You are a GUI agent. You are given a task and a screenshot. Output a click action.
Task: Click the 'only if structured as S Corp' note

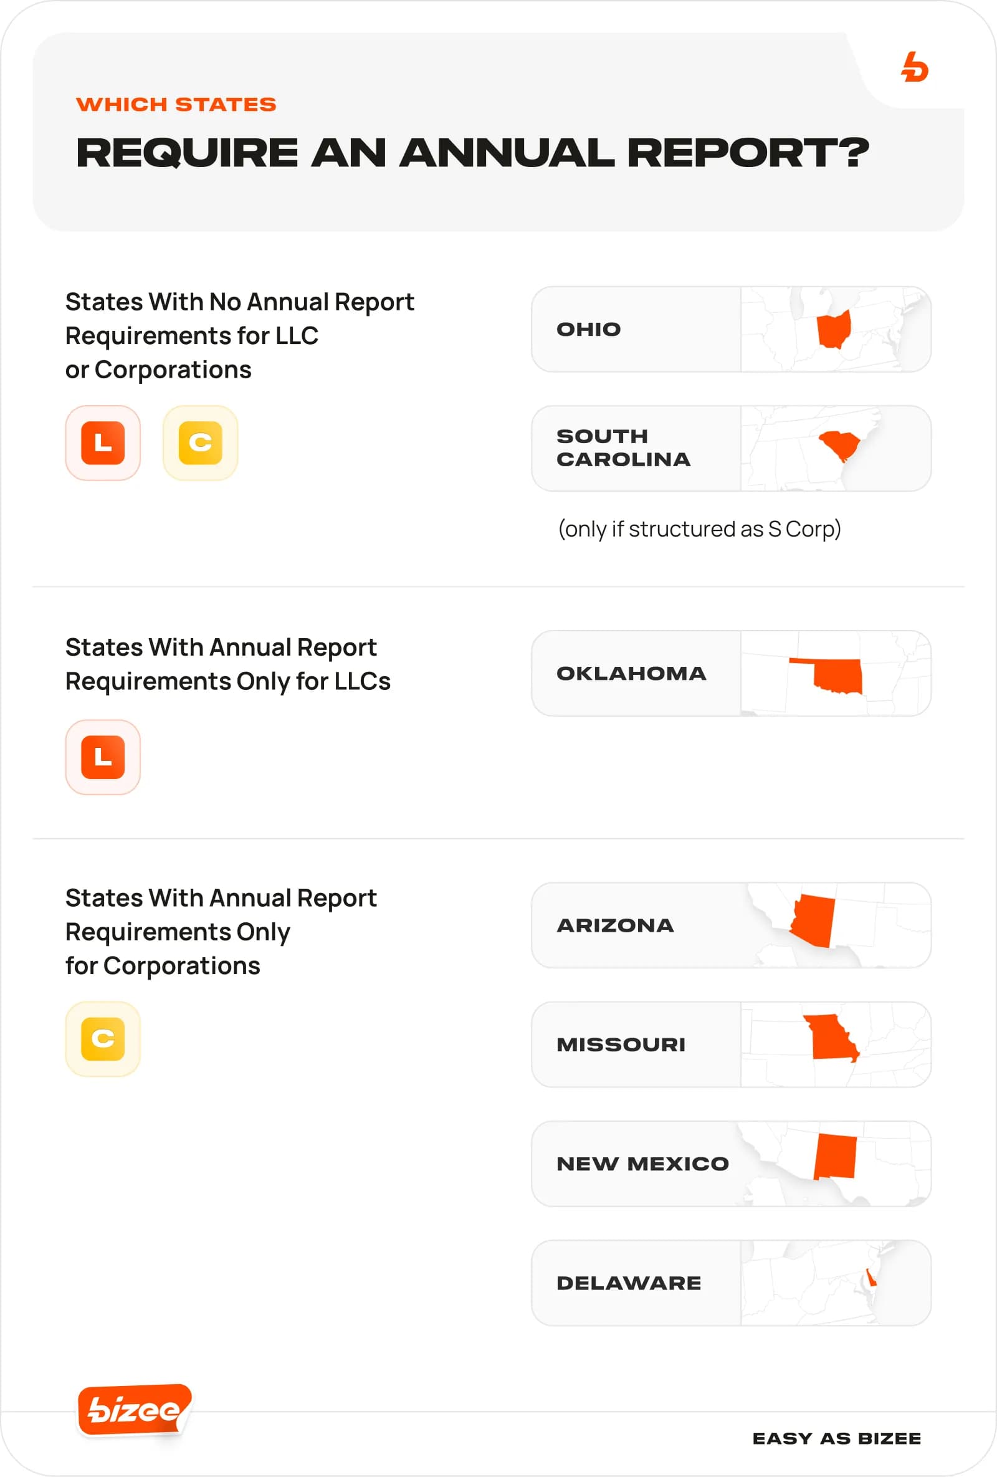[699, 528]
